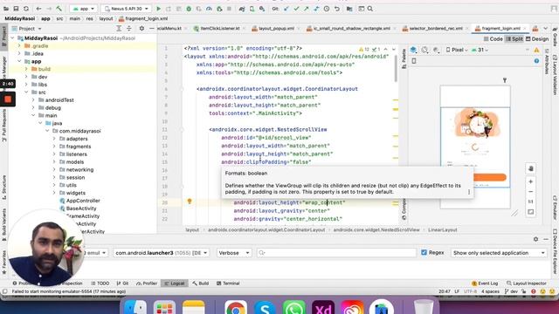The image size is (559, 314).
Task: Open the Logcat panel gear icon
Action: coord(535,239)
